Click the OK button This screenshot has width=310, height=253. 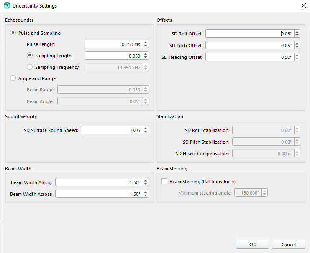click(252, 245)
